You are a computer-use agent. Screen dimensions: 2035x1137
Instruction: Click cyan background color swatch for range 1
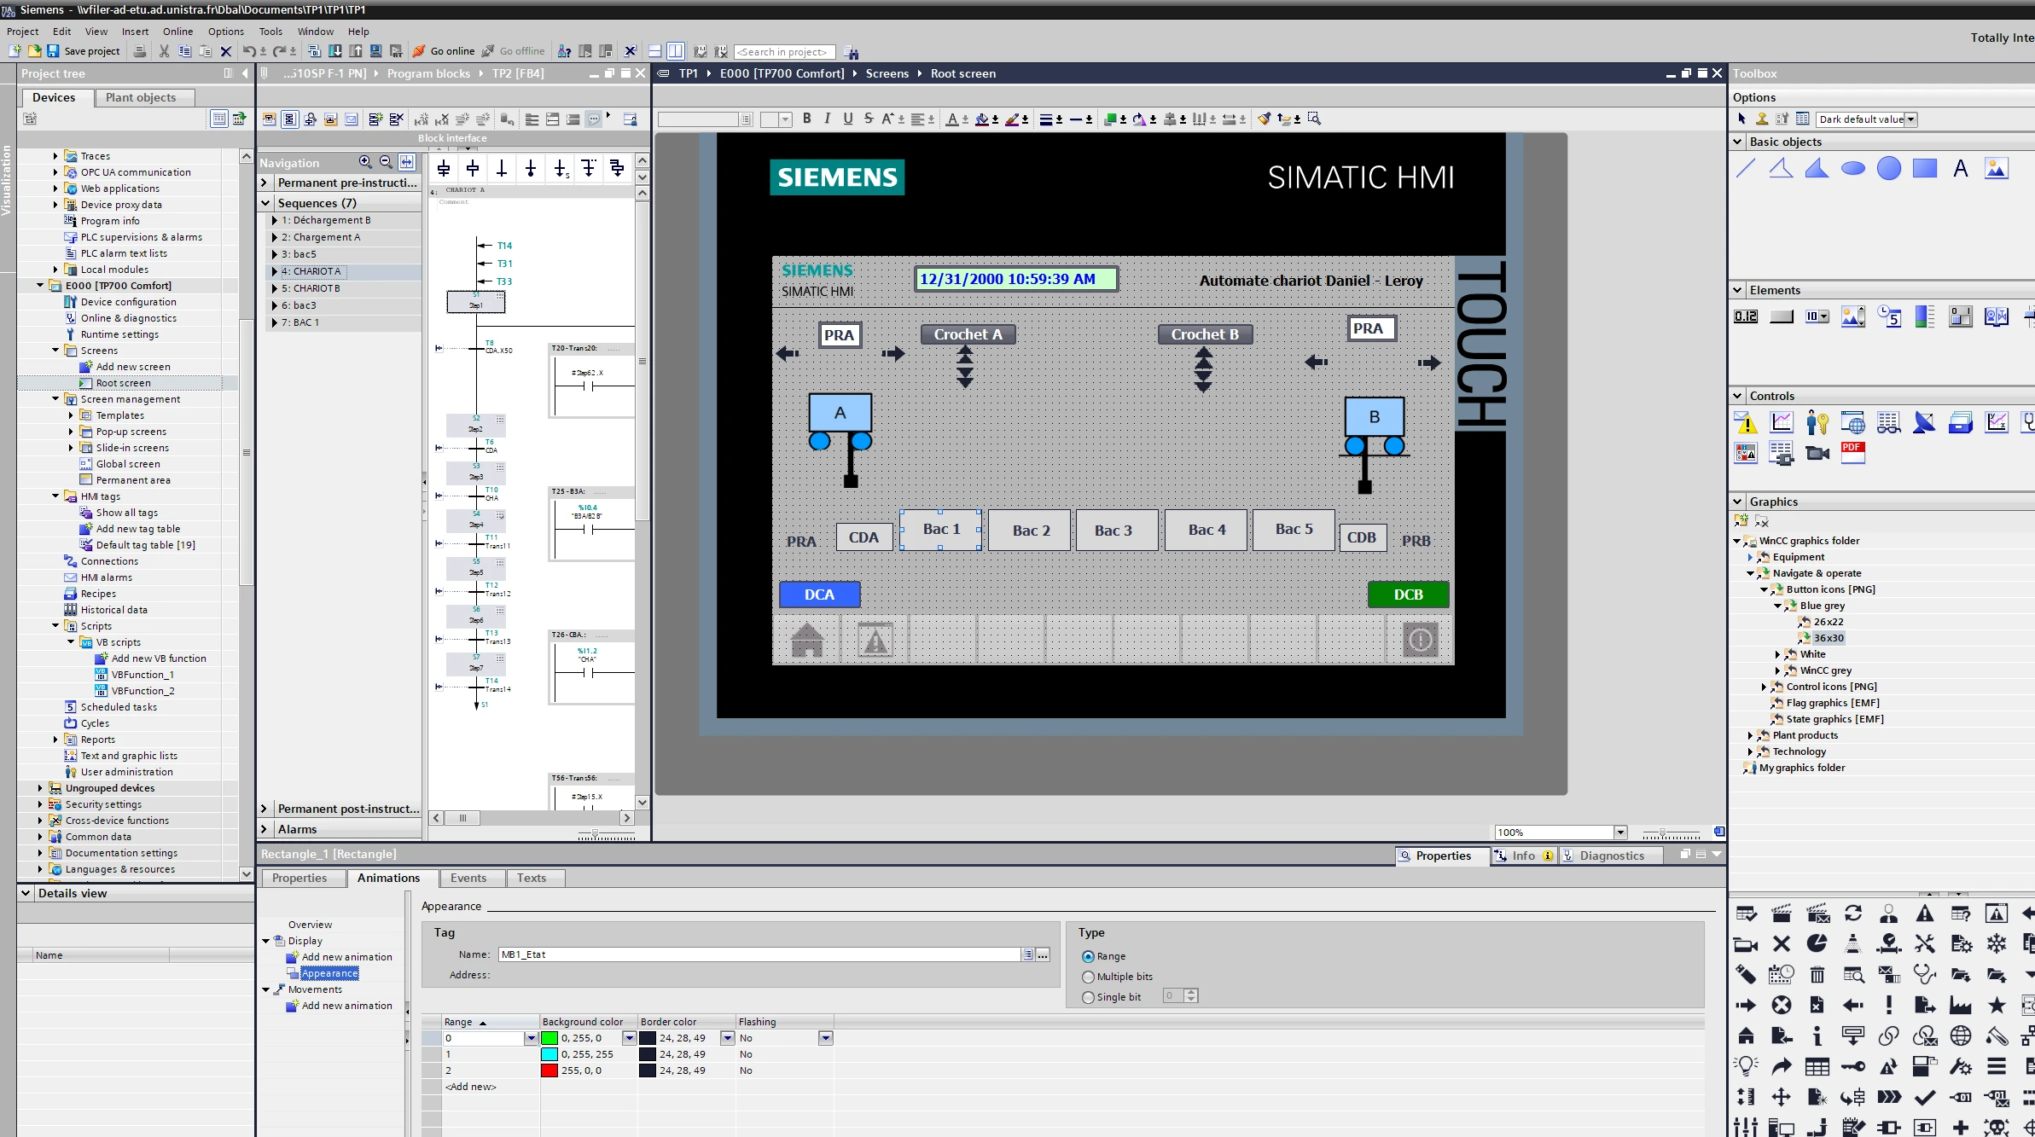tap(549, 1054)
